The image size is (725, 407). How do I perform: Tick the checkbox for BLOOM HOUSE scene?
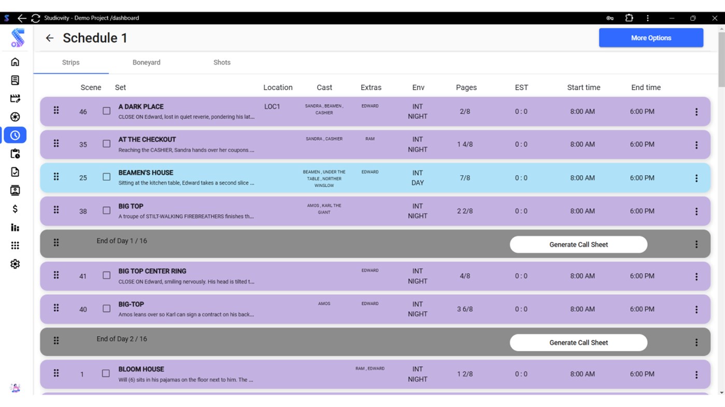coord(106,373)
